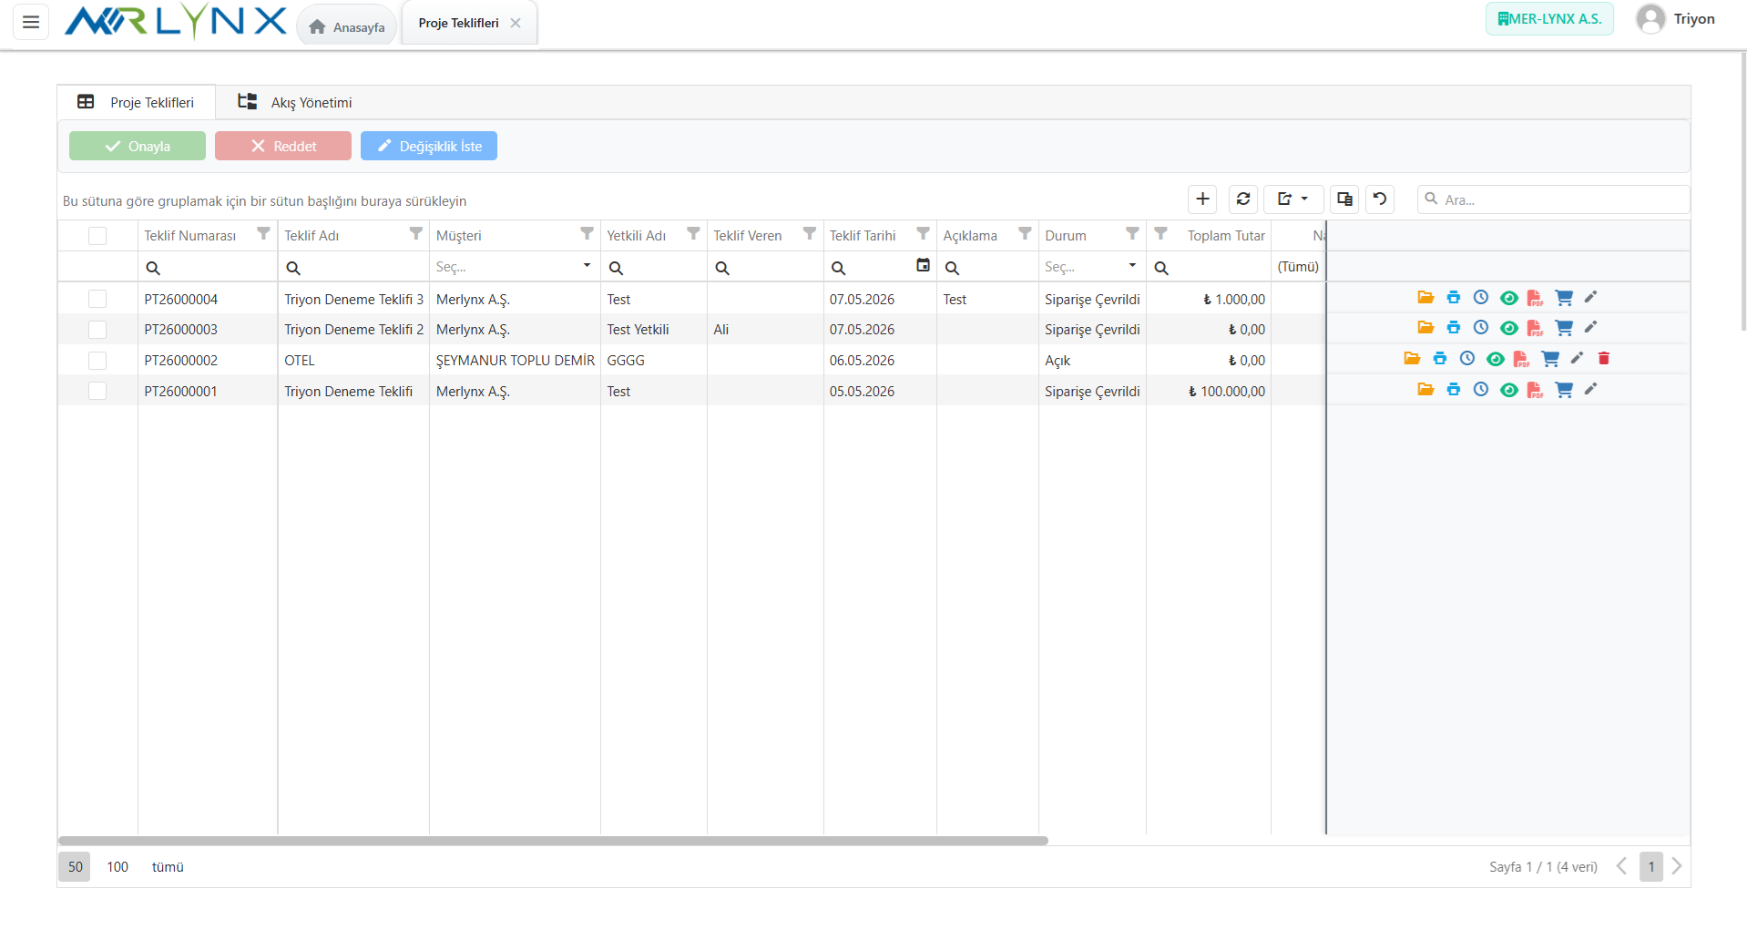The image size is (1747, 930).
Task: Open Teklif Veren column filter menu
Action: (x=809, y=234)
